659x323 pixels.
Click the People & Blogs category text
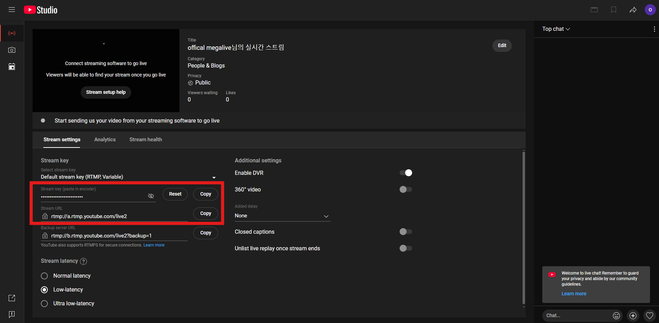(x=206, y=66)
